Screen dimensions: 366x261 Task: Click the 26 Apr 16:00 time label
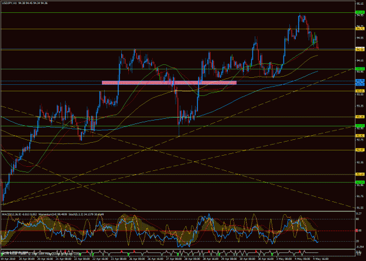click(x=155, y=259)
